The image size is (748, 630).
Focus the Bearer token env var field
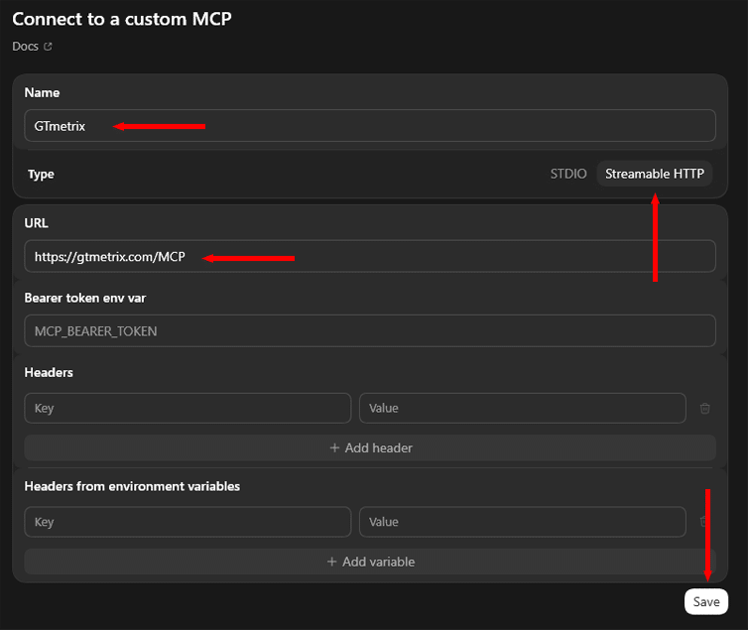point(370,330)
